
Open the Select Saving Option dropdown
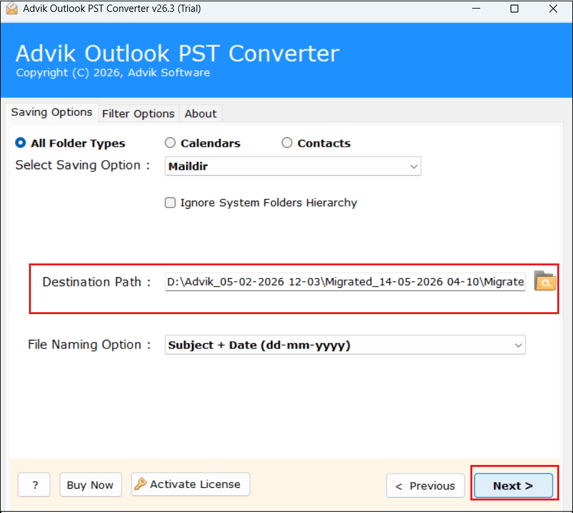(293, 166)
